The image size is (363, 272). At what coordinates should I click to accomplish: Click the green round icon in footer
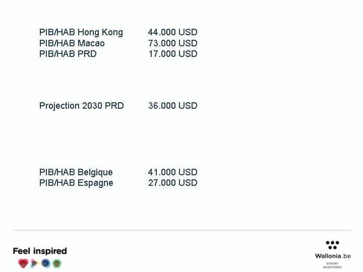coord(57,263)
